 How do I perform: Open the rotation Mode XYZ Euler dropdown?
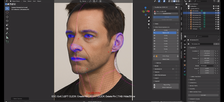click(x=207, y=66)
